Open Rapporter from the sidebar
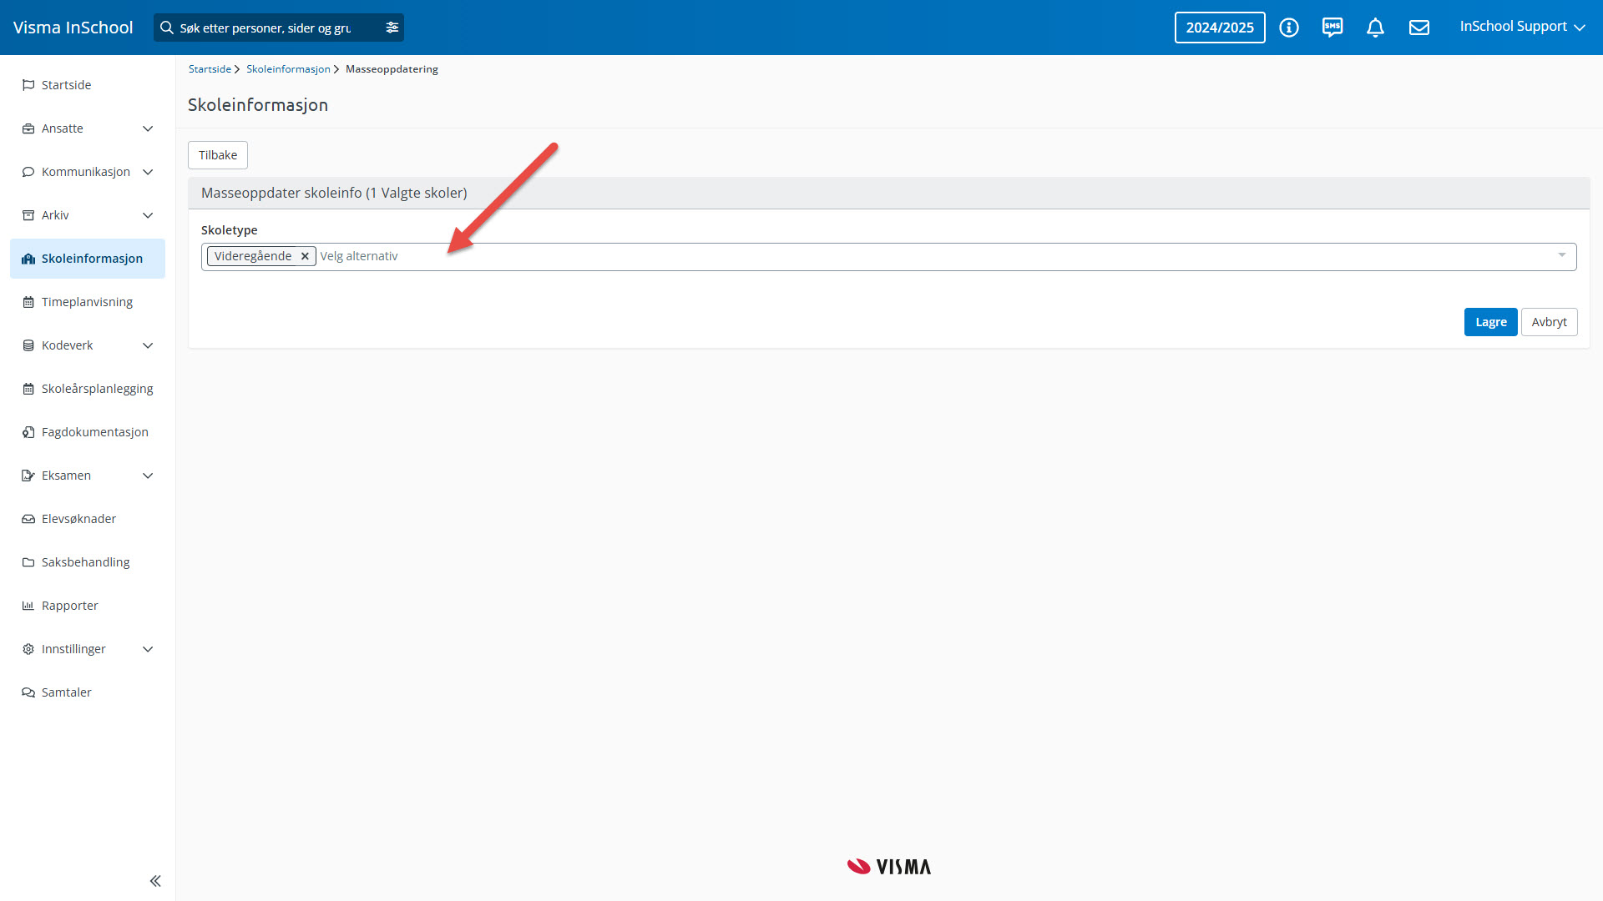The image size is (1603, 901). 70,606
